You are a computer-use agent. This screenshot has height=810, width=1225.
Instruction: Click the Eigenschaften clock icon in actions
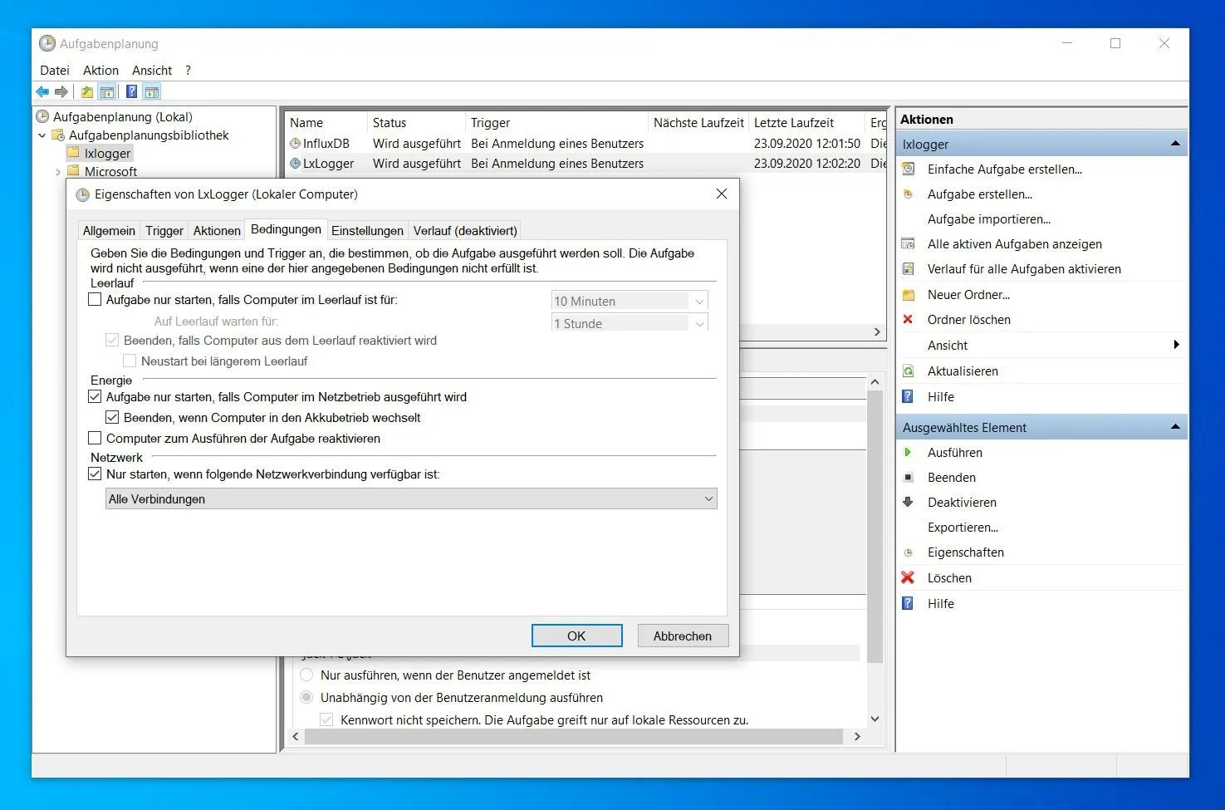[909, 552]
